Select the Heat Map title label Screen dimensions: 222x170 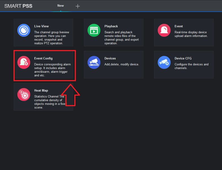(41, 90)
